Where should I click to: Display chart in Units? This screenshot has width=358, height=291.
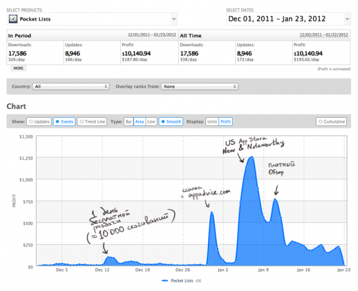click(x=212, y=121)
